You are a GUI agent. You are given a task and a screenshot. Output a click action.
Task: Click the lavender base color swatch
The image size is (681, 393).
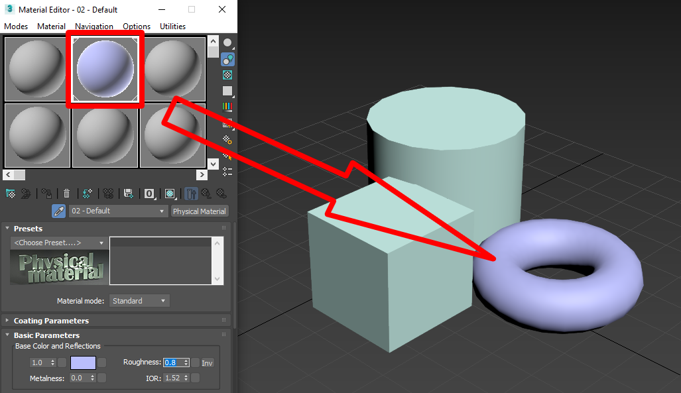click(83, 363)
